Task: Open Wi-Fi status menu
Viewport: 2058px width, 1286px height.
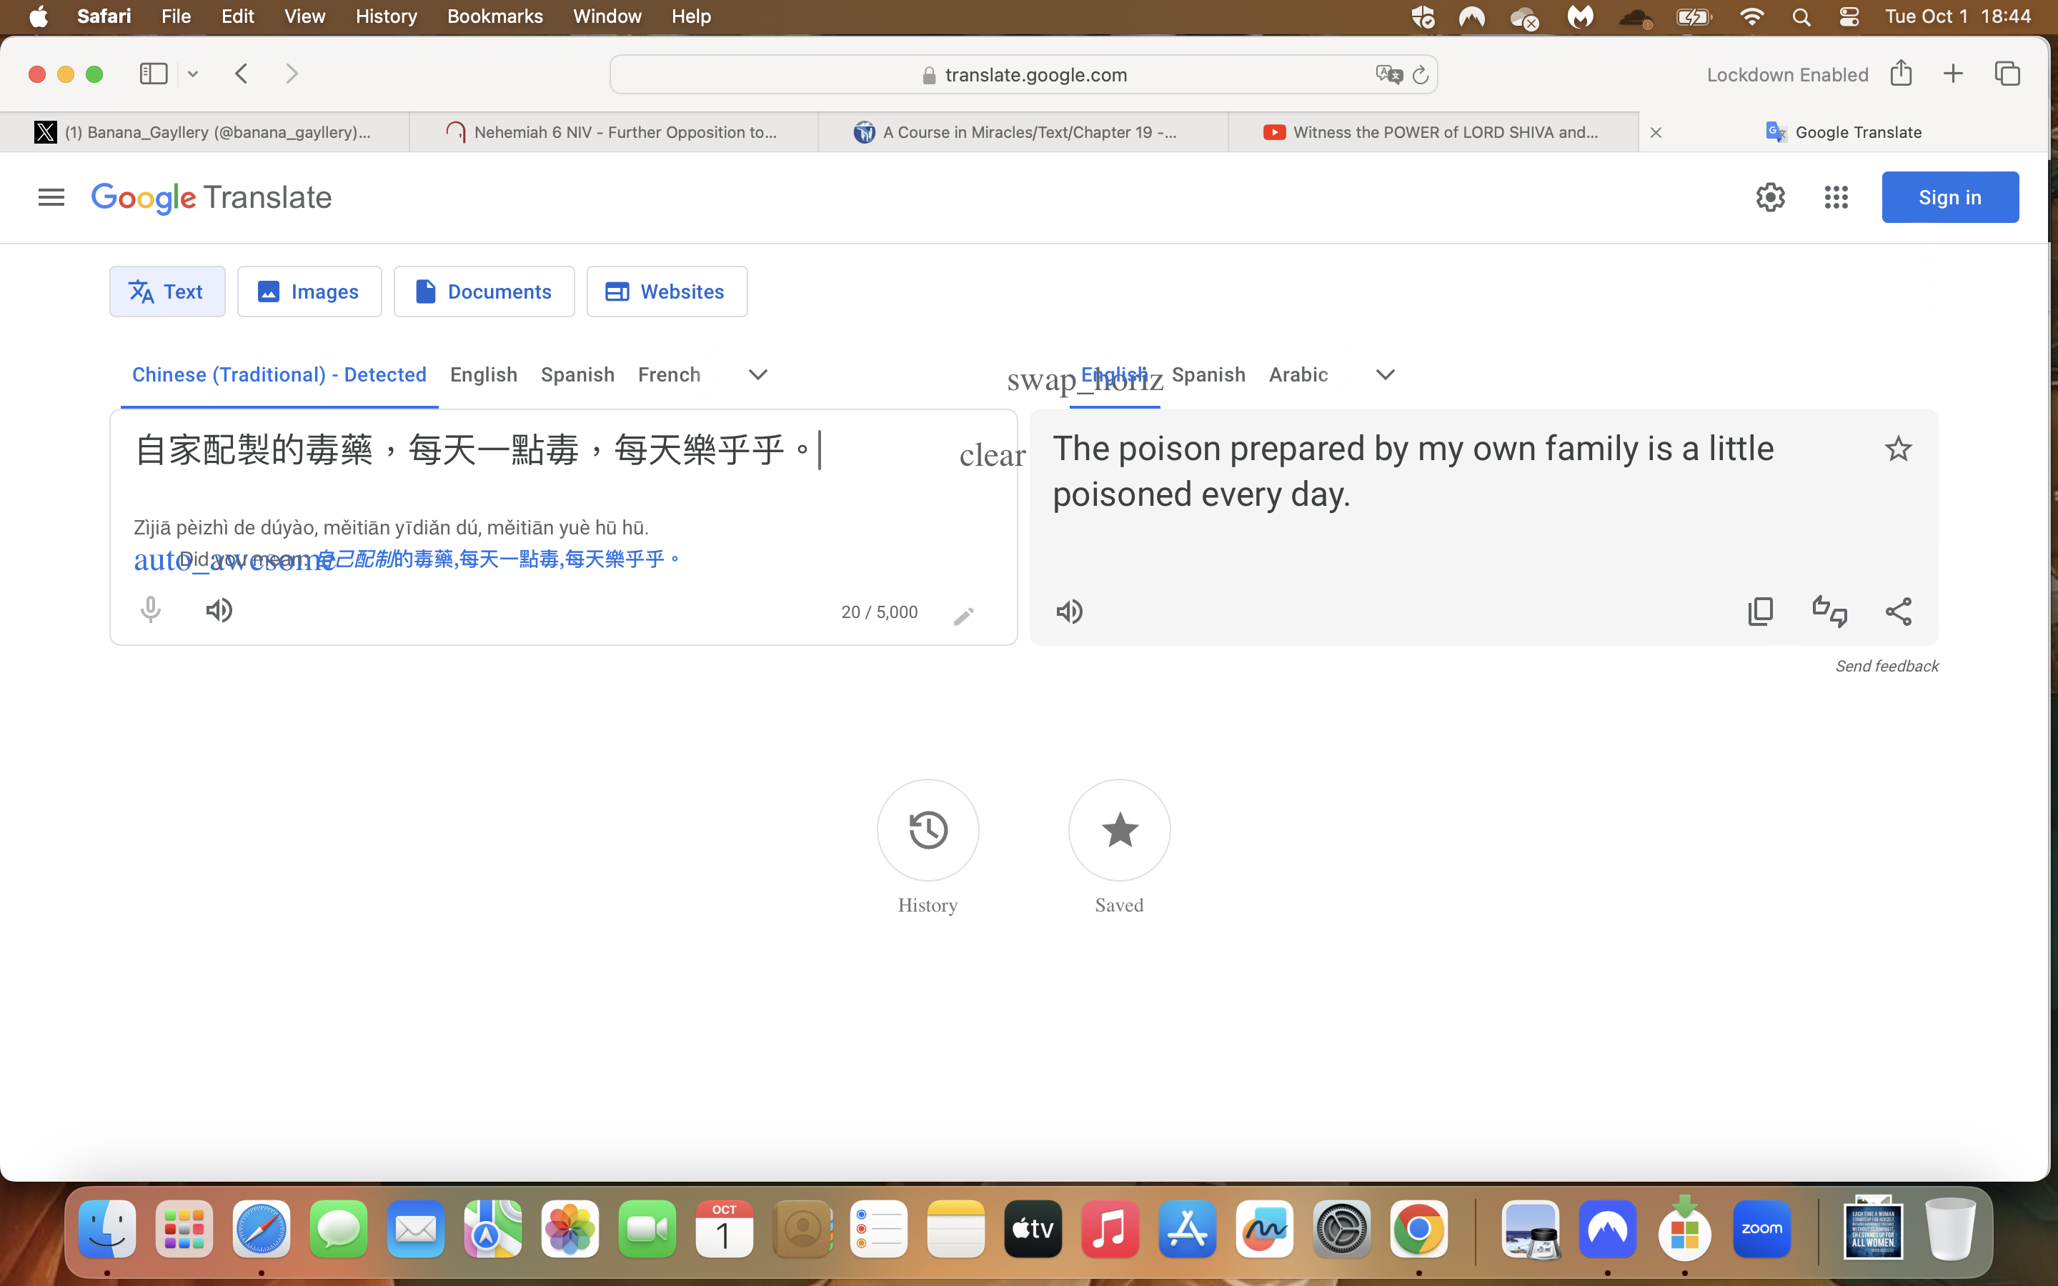Action: tap(1752, 16)
